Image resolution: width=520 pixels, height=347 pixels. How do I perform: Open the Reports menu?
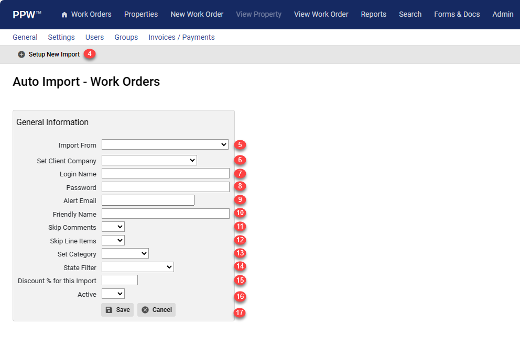[x=373, y=14]
